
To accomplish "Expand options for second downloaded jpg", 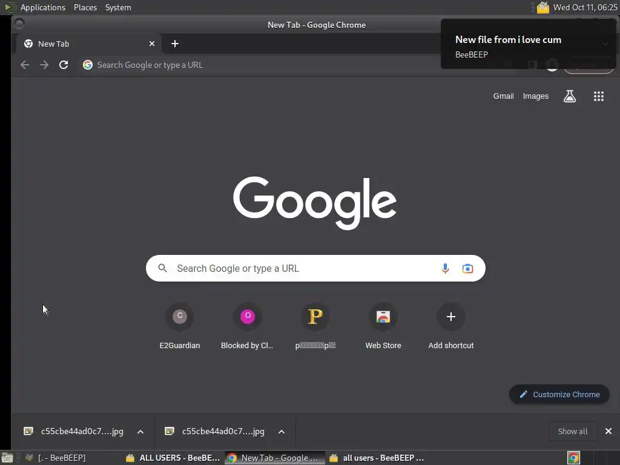I will point(282,431).
